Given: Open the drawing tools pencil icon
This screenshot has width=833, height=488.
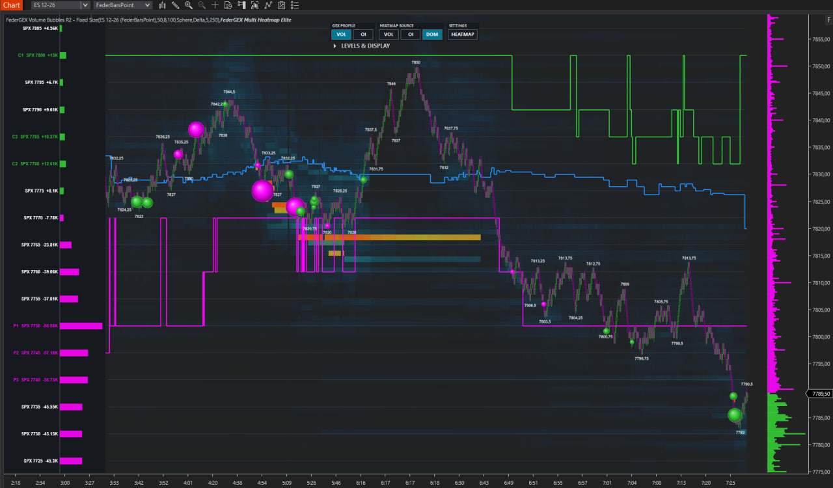Looking at the screenshot, I should click(x=175, y=5).
